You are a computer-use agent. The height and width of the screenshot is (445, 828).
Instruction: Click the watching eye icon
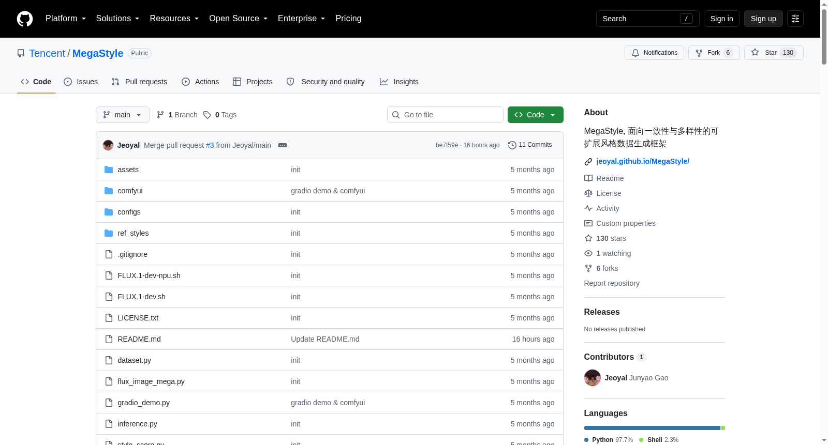[588, 253]
